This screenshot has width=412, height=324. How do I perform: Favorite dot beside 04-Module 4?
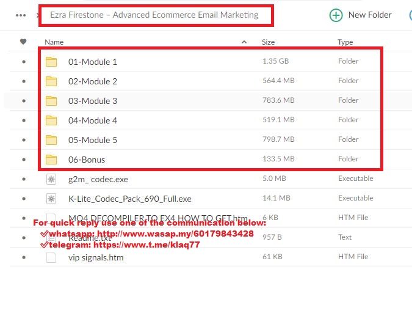coord(24,120)
